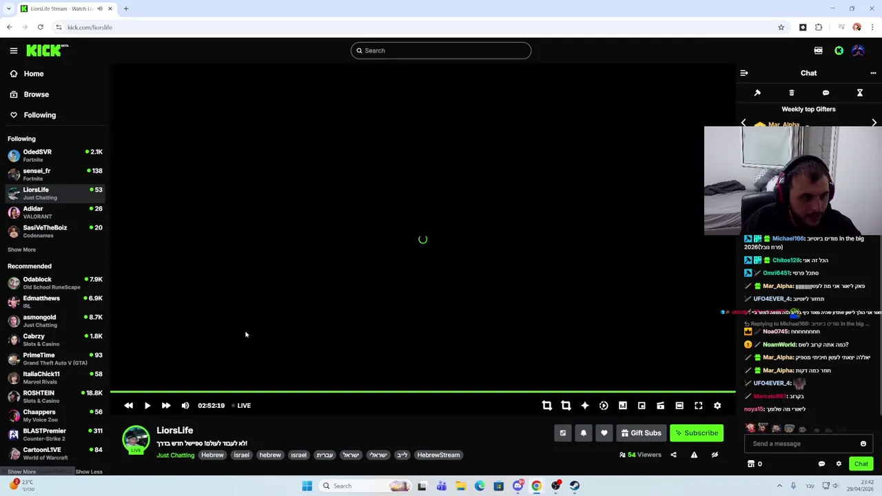Show previous weekly top gifter
882x496 pixels.
pos(743,123)
